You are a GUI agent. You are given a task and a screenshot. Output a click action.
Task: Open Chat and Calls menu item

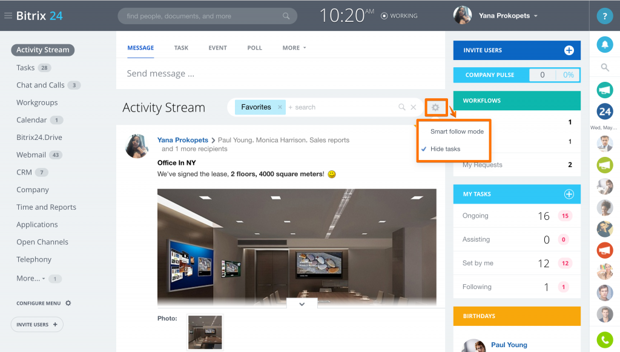41,85
